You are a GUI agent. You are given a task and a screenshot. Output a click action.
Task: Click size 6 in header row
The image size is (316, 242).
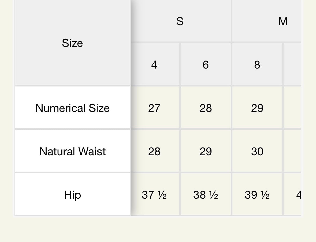tap(206, 65)
